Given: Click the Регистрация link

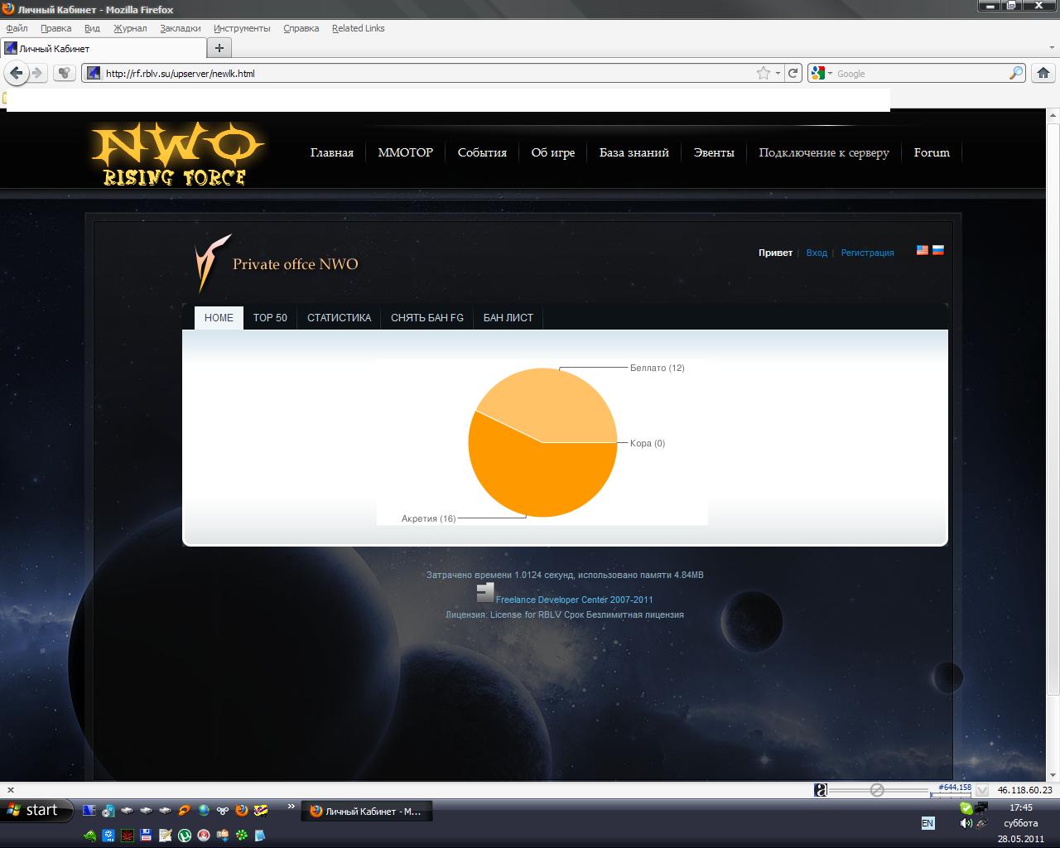Looking at the screenshot, I should click(x=867, y=253).
